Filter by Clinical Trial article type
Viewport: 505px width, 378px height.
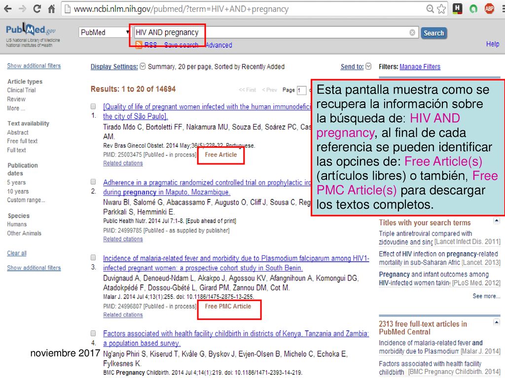(x=21, y=91)
